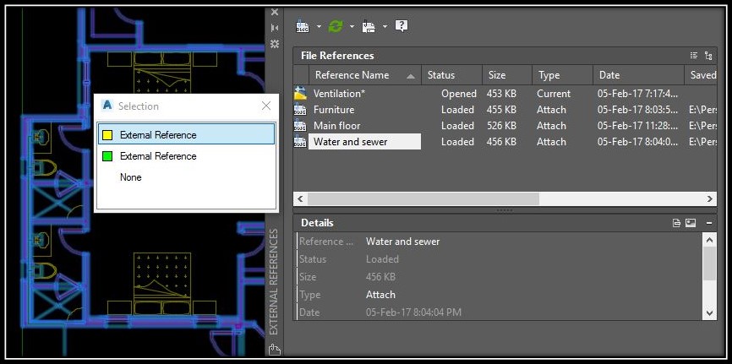Show the Preview image icon

pyautogui.click(x=691, y=223)
